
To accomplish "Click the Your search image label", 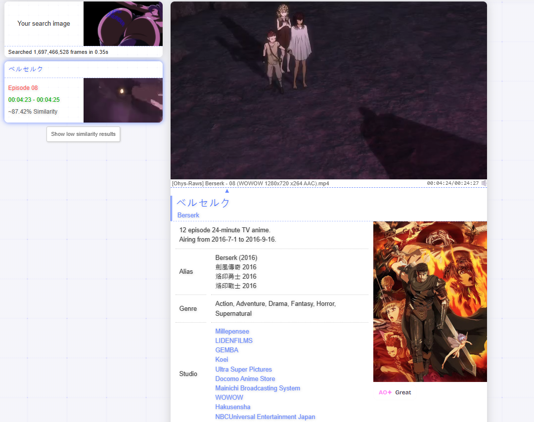I will (44, 24).
